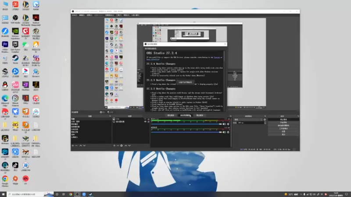Open the Microsoft Edge desktop shortcut
The height and width of the screenshot is (197, 351).
5,100
